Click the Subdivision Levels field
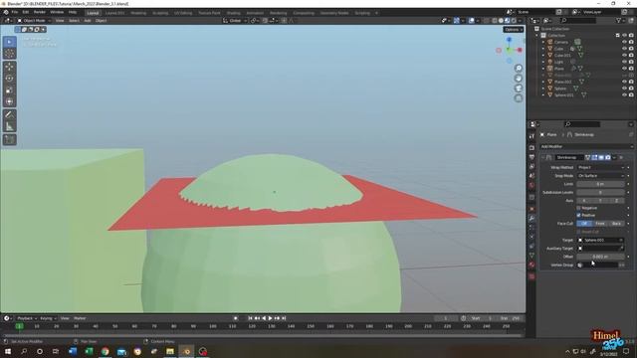The width and height of the screenshot is (637, 358). point(601,192)
